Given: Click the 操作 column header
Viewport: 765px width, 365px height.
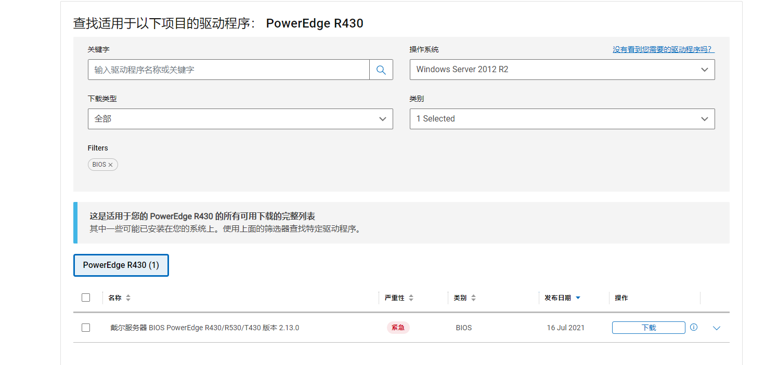Looking at the screenshot, I should [x=621, y=298].
